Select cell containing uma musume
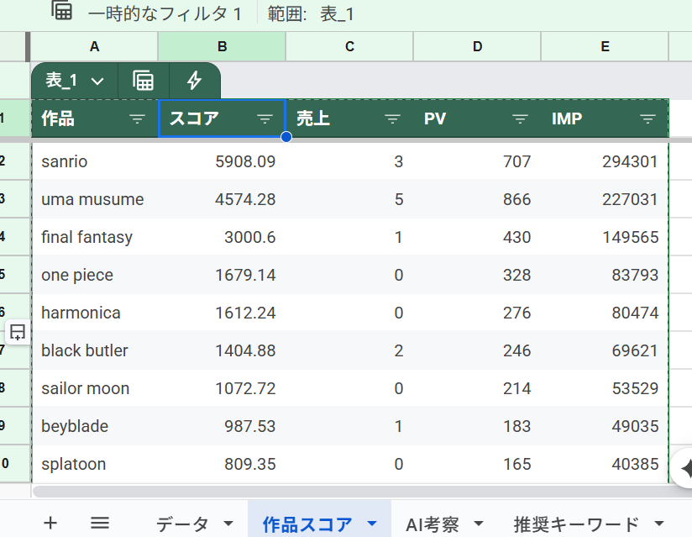 coord(94,199)
